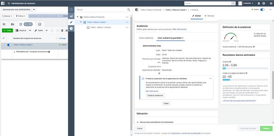Image resolution: width=274 pixels, height=136 pixels.
Task: Click the green Crear button
Action: pos(7,30)
